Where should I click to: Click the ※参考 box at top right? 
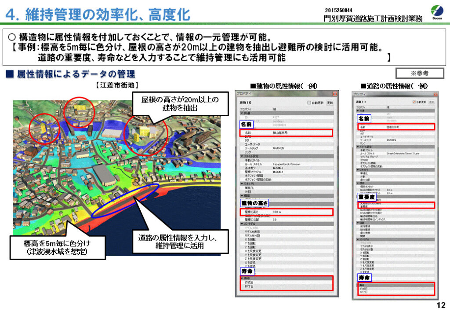pos(420,73)
